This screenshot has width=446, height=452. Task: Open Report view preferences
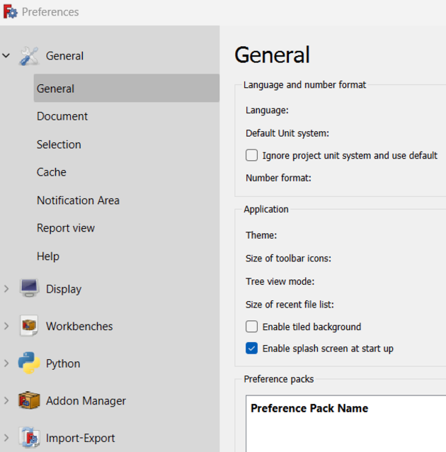point(66,228)
